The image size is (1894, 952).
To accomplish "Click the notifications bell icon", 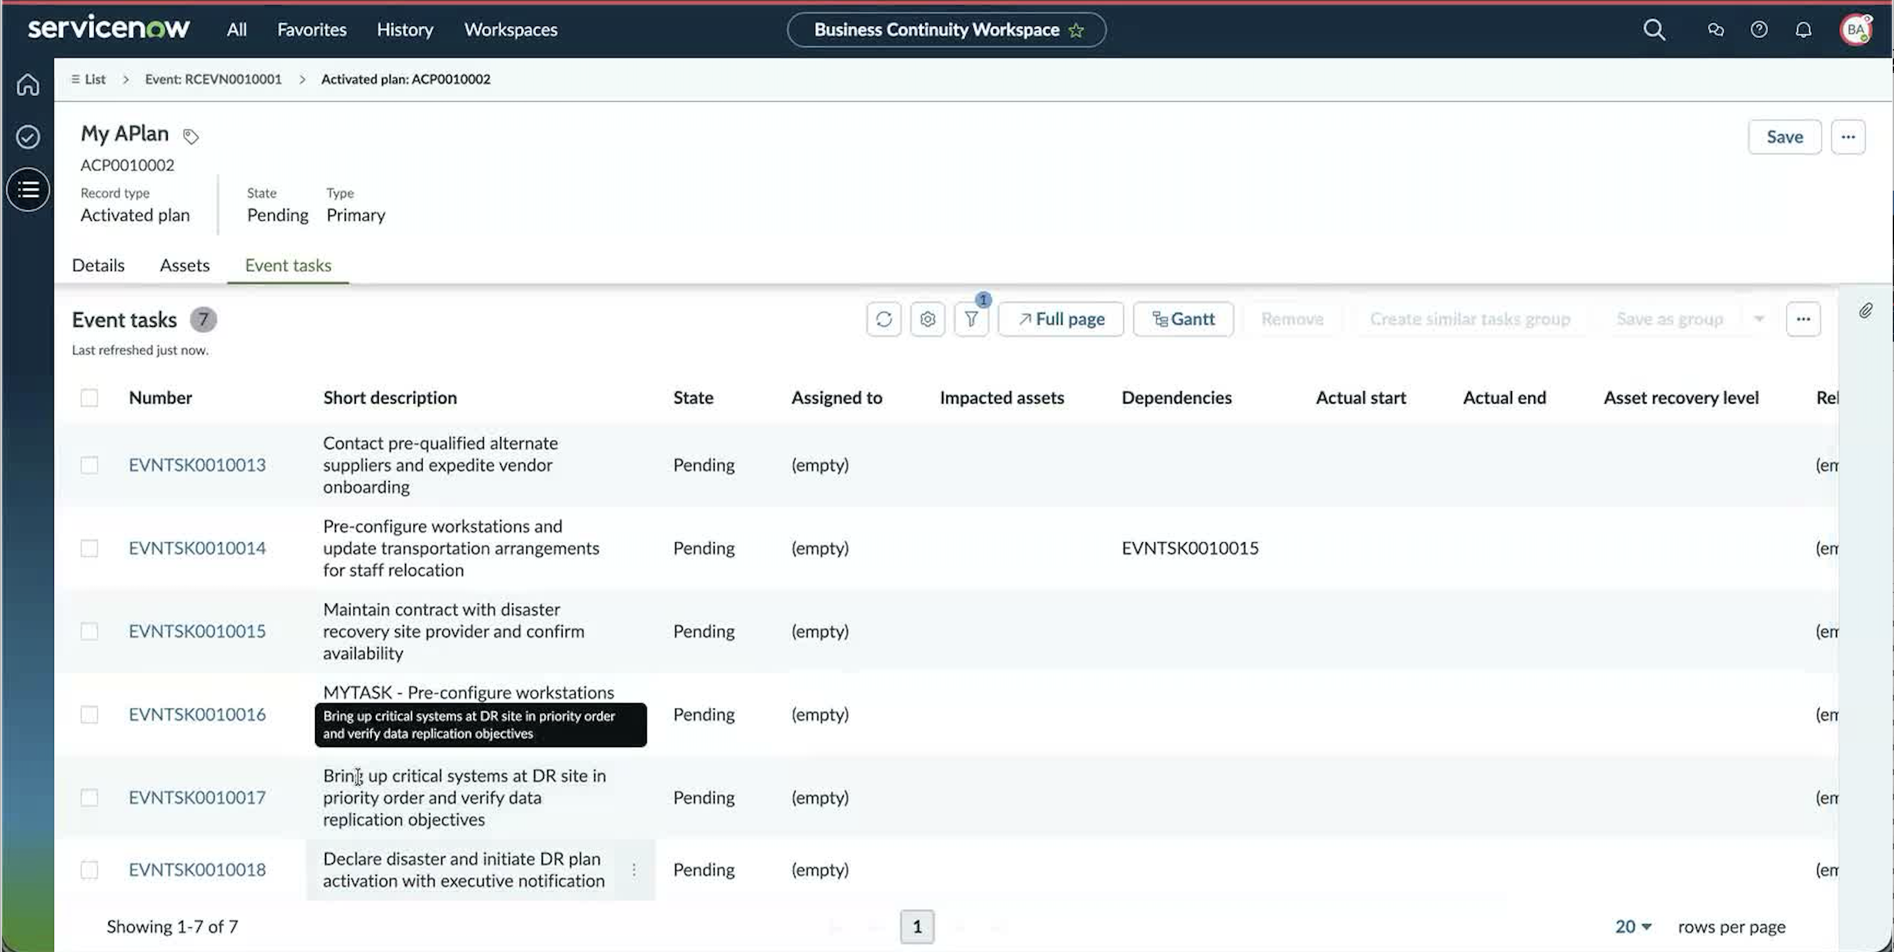I will (x=1804, y=30).
